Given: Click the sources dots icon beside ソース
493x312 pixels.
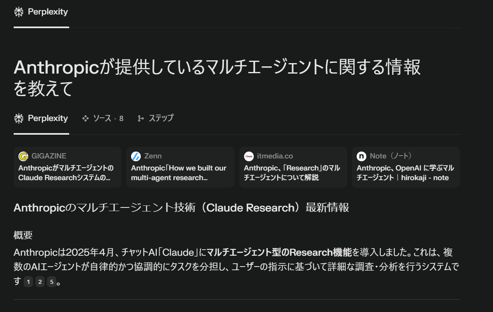Looking at the screenshot, I should pyautogui.click(x=85, y=119).
